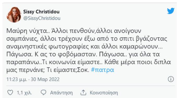The width and height of the screenshot is (177, 98).
Task: Click the share upload arrow icon
Action: click(x=83, y=93)
